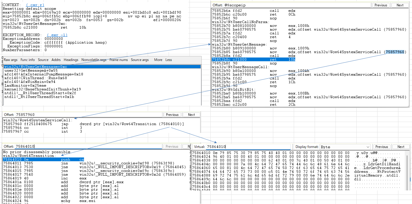Toggle Func info in call stack toolbar
412x204 pixels.
(28, 60)
